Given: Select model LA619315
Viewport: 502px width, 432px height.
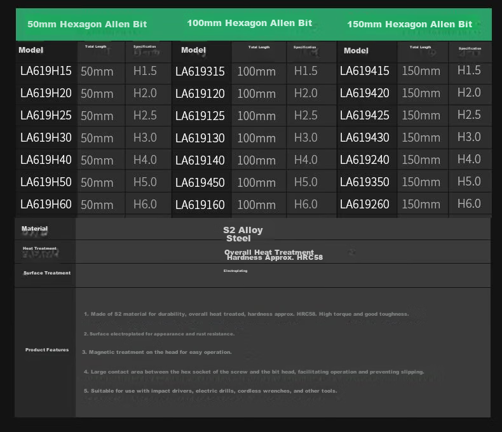Looking at the screenshot, I should pyautogui.click(x=200, y=72).
